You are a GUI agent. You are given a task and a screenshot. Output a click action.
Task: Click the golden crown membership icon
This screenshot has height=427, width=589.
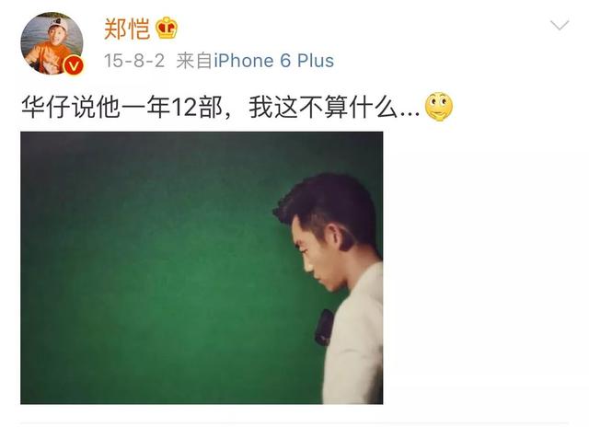(167, 29)
